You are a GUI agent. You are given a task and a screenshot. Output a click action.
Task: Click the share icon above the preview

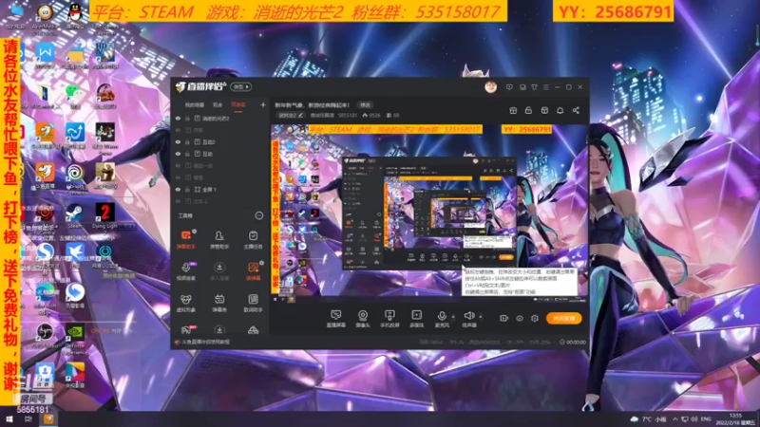(x=576, y=110)
